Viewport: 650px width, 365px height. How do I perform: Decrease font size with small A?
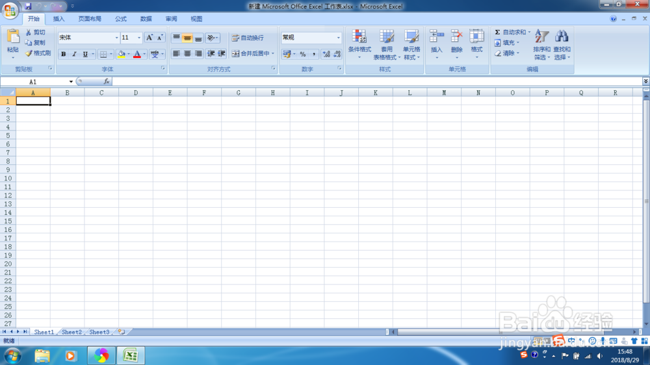(160, 38)
